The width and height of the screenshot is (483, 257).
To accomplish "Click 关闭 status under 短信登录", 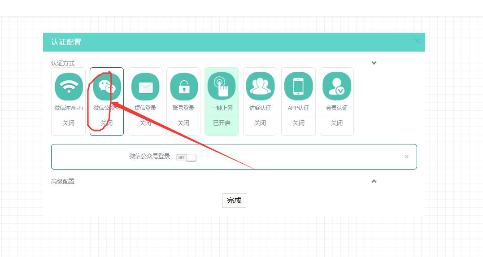I will [145, 123].
